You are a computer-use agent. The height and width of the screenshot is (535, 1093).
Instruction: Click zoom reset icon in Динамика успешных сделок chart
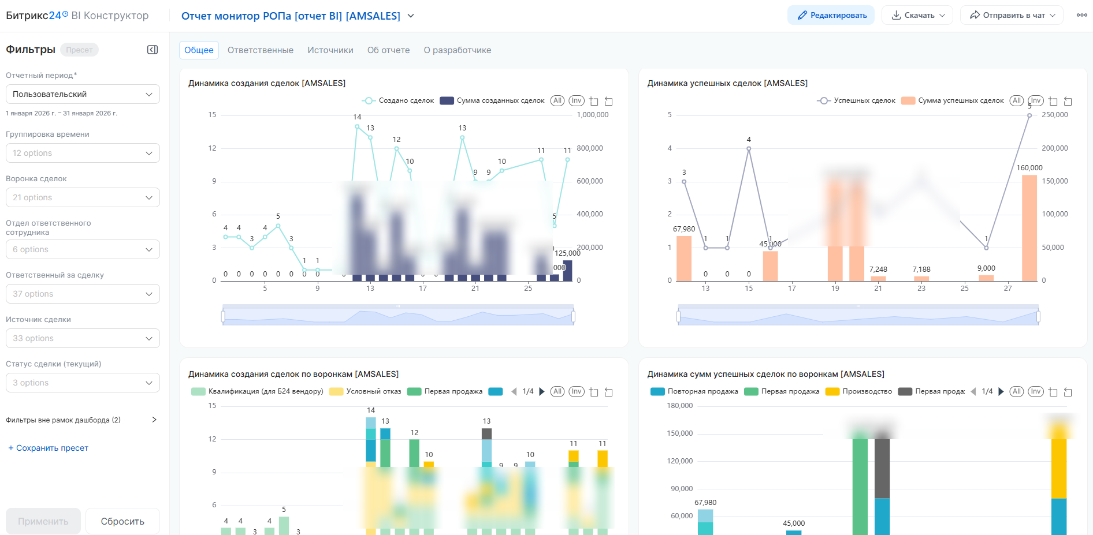[1068, 101]
